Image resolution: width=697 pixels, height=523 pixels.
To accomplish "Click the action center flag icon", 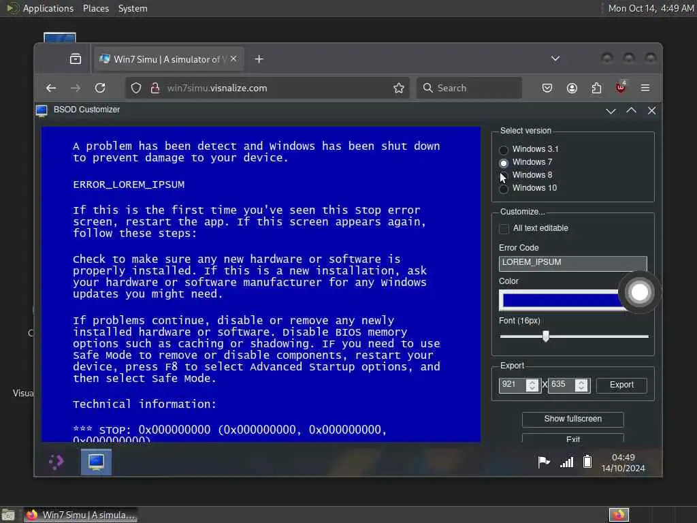I will coord(544,462).
